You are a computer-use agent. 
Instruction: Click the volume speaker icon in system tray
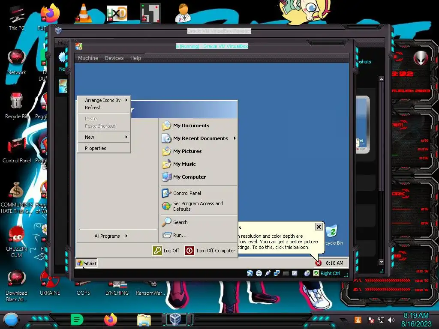tap(391, 320)
